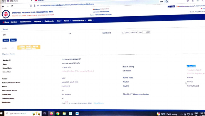Click Member Id field containing 000
The width and height of the screenshot is (205, 116).
[x=140, y=32]
